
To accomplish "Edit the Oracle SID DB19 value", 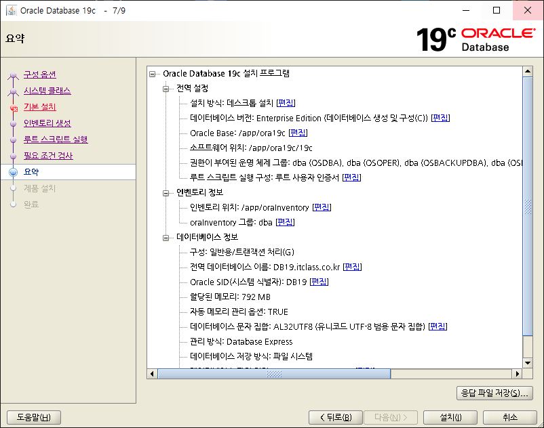I will click(319, 282).
